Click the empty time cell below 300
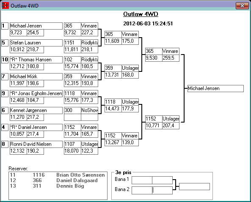 click(72, 117)
